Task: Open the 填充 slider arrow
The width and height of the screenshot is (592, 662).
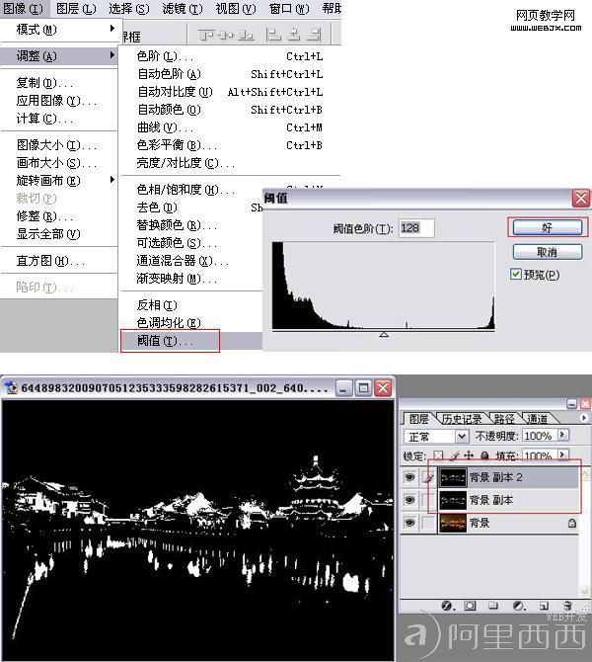Action: tap(563, 455)
